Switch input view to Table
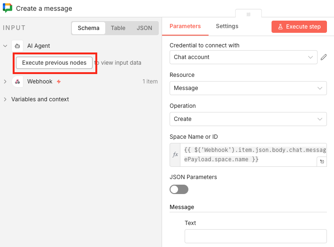Viewport: 334px width, 247px height. coord(118,28)
